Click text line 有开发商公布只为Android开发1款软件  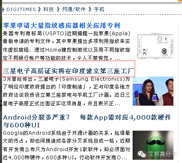pos(67,149)
